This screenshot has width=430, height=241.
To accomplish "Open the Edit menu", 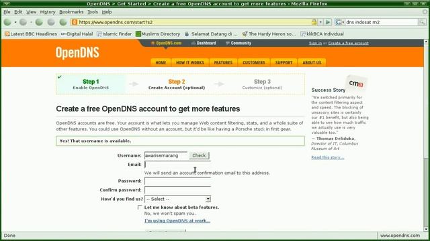I will coord(18,12).
